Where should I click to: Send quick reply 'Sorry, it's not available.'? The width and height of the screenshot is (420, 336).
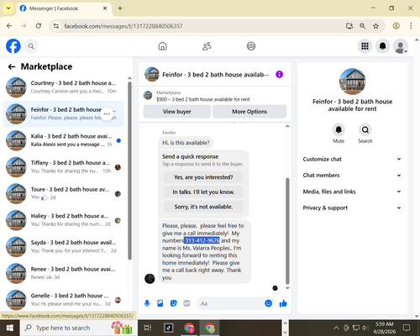point(203,207)
